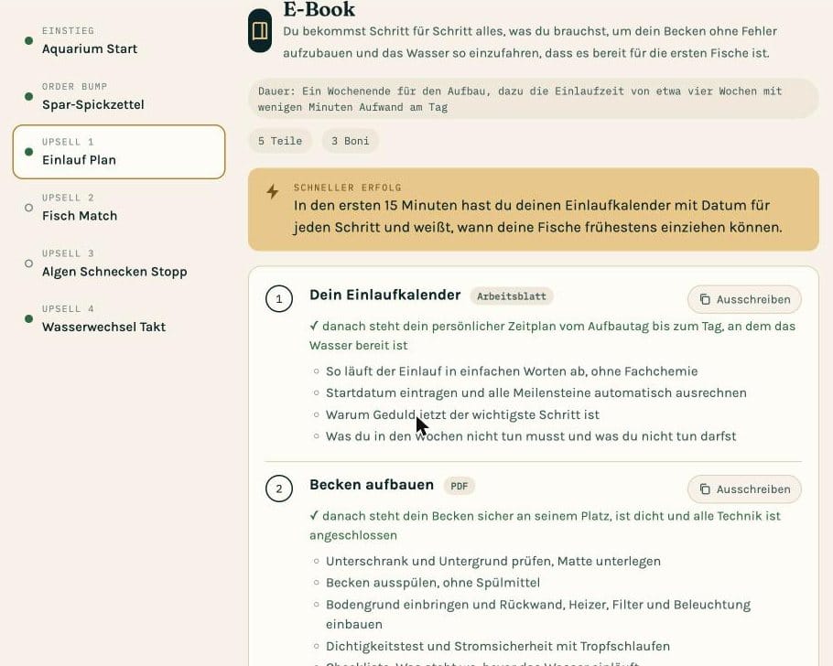Click Ausschreiben for Becken aufbauen

click(744, 489)
